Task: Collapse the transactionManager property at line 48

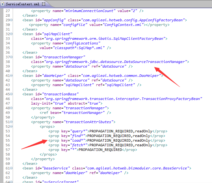Action: [11, 108]
